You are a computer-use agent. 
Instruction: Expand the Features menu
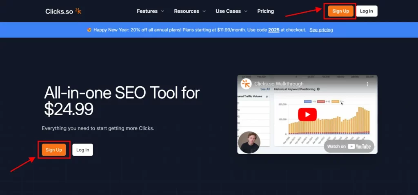150,11
